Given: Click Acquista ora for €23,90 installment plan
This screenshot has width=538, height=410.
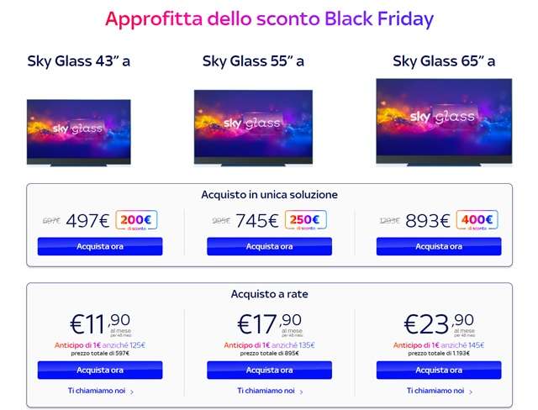Looking at the screenshot, I should (x=439, y=370).
